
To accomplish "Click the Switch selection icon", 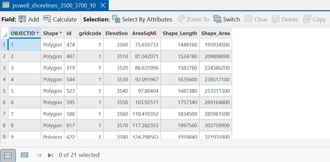I will [x=217, y=19].
